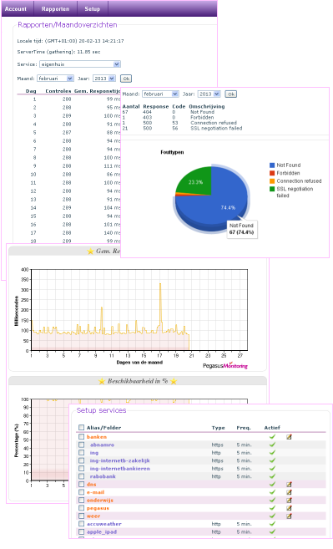Screen dimensions: 333x549
Task: Open the rabobank service link
Action: (x=103, y=476)
